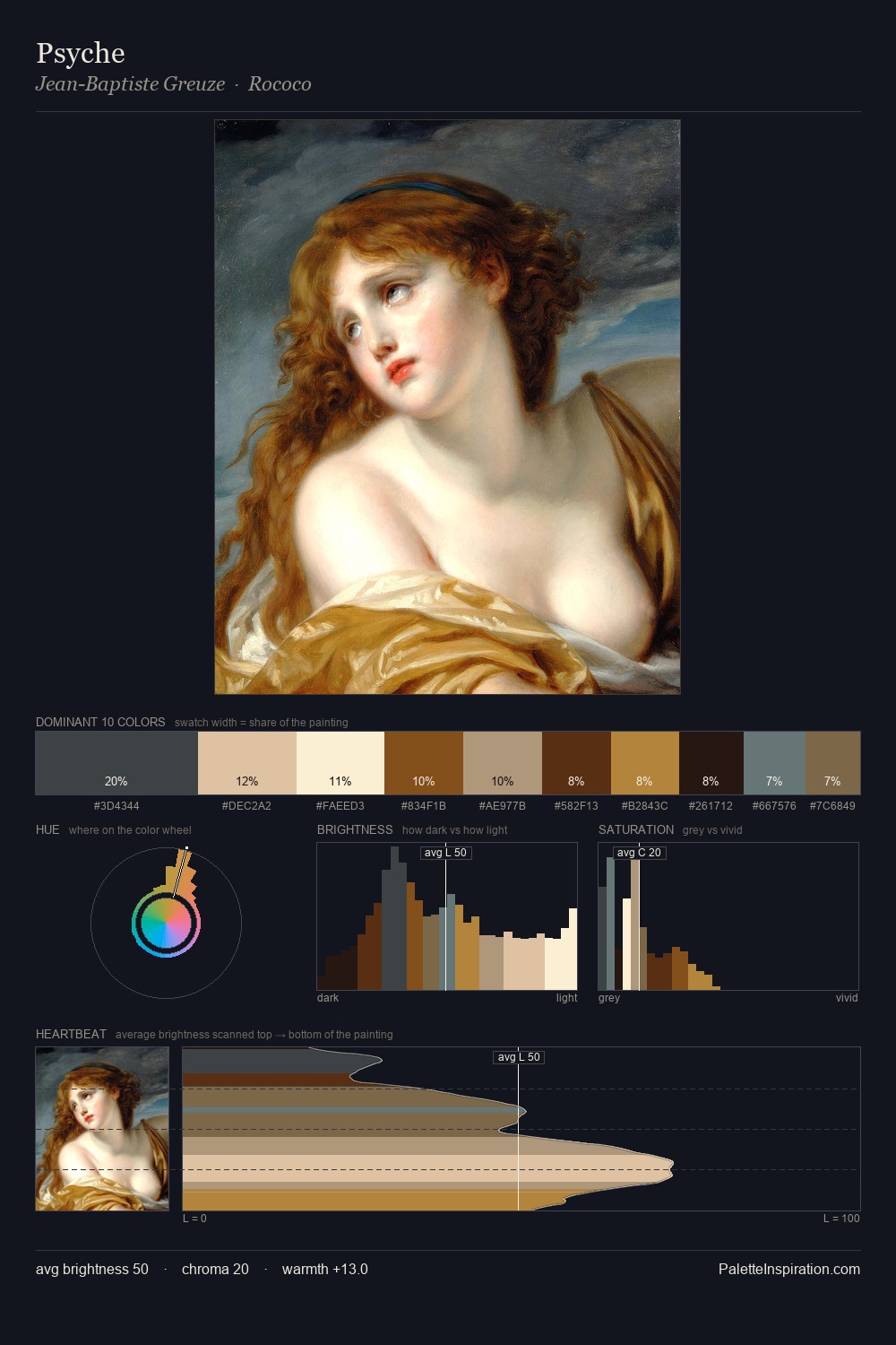Open the Heartbeat painting thumbnail
This screenshot has height=1345, width=896.
click(x=102, y=1129)
